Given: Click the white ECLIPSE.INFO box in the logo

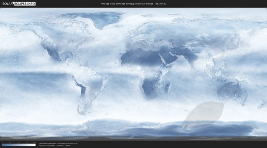Looking at the screenshot, I should (x=25, y=4).
